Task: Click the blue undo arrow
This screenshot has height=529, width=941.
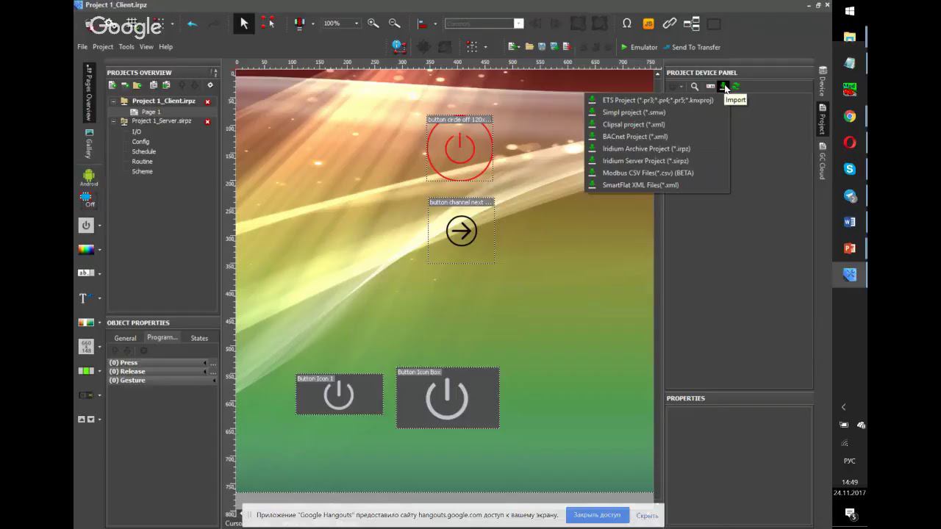Action: tap(192, 24)
